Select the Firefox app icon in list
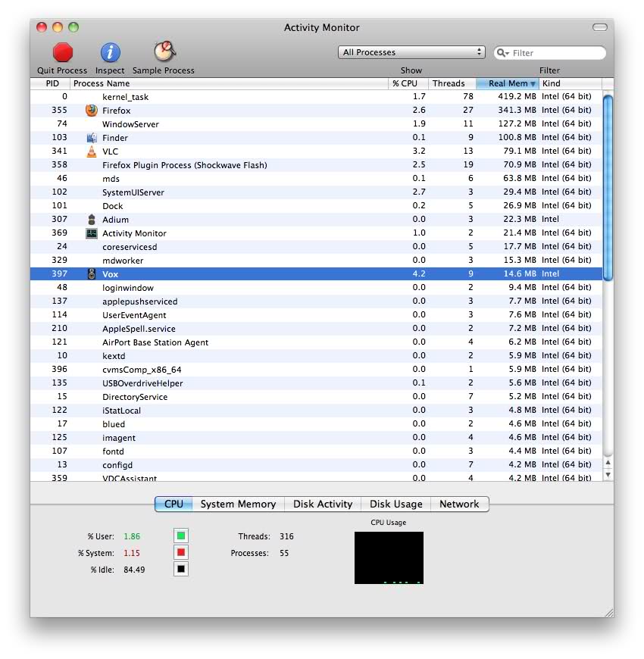This screenshot has height=659, width=644. (91, 110)
